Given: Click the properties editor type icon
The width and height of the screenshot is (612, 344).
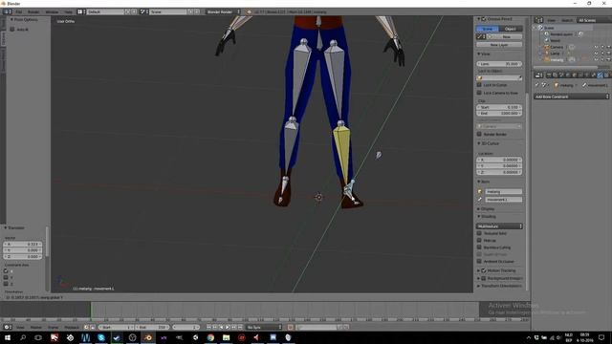Looking at the screenshot, I should point(538,75).
